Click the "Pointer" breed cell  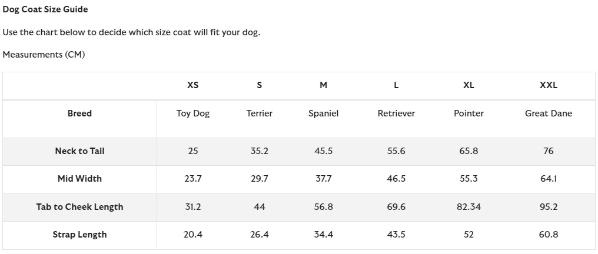pos(469,113)
